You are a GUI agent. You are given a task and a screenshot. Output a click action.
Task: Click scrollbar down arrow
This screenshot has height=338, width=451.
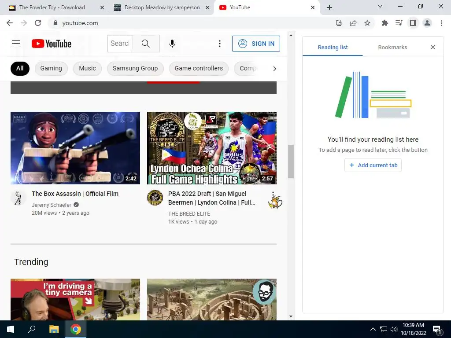(291, 316)
